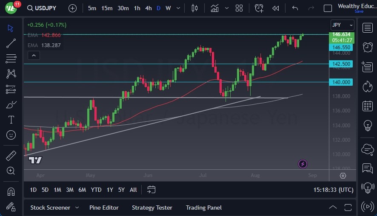Select the trend line drawing tool

[x=11, y=43]
